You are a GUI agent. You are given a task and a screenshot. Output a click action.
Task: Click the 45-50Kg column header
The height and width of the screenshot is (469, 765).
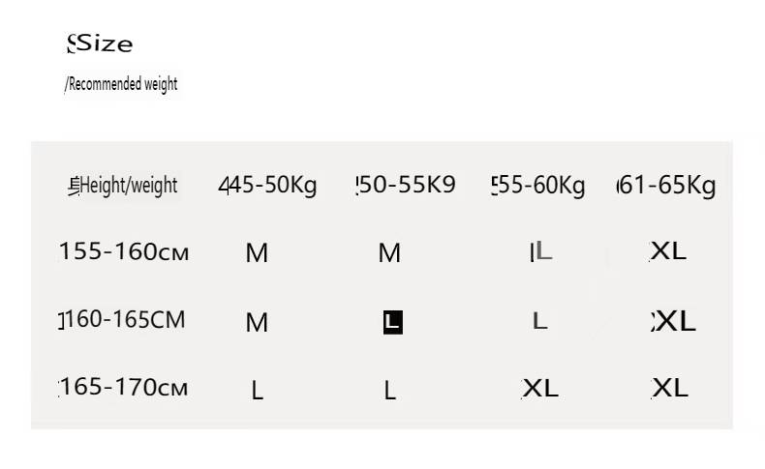pyautogui.click(x=268, y=185)
